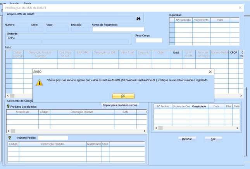Click the Através de column header
This screenshot has height=169, width=250.
click(22, 112)
